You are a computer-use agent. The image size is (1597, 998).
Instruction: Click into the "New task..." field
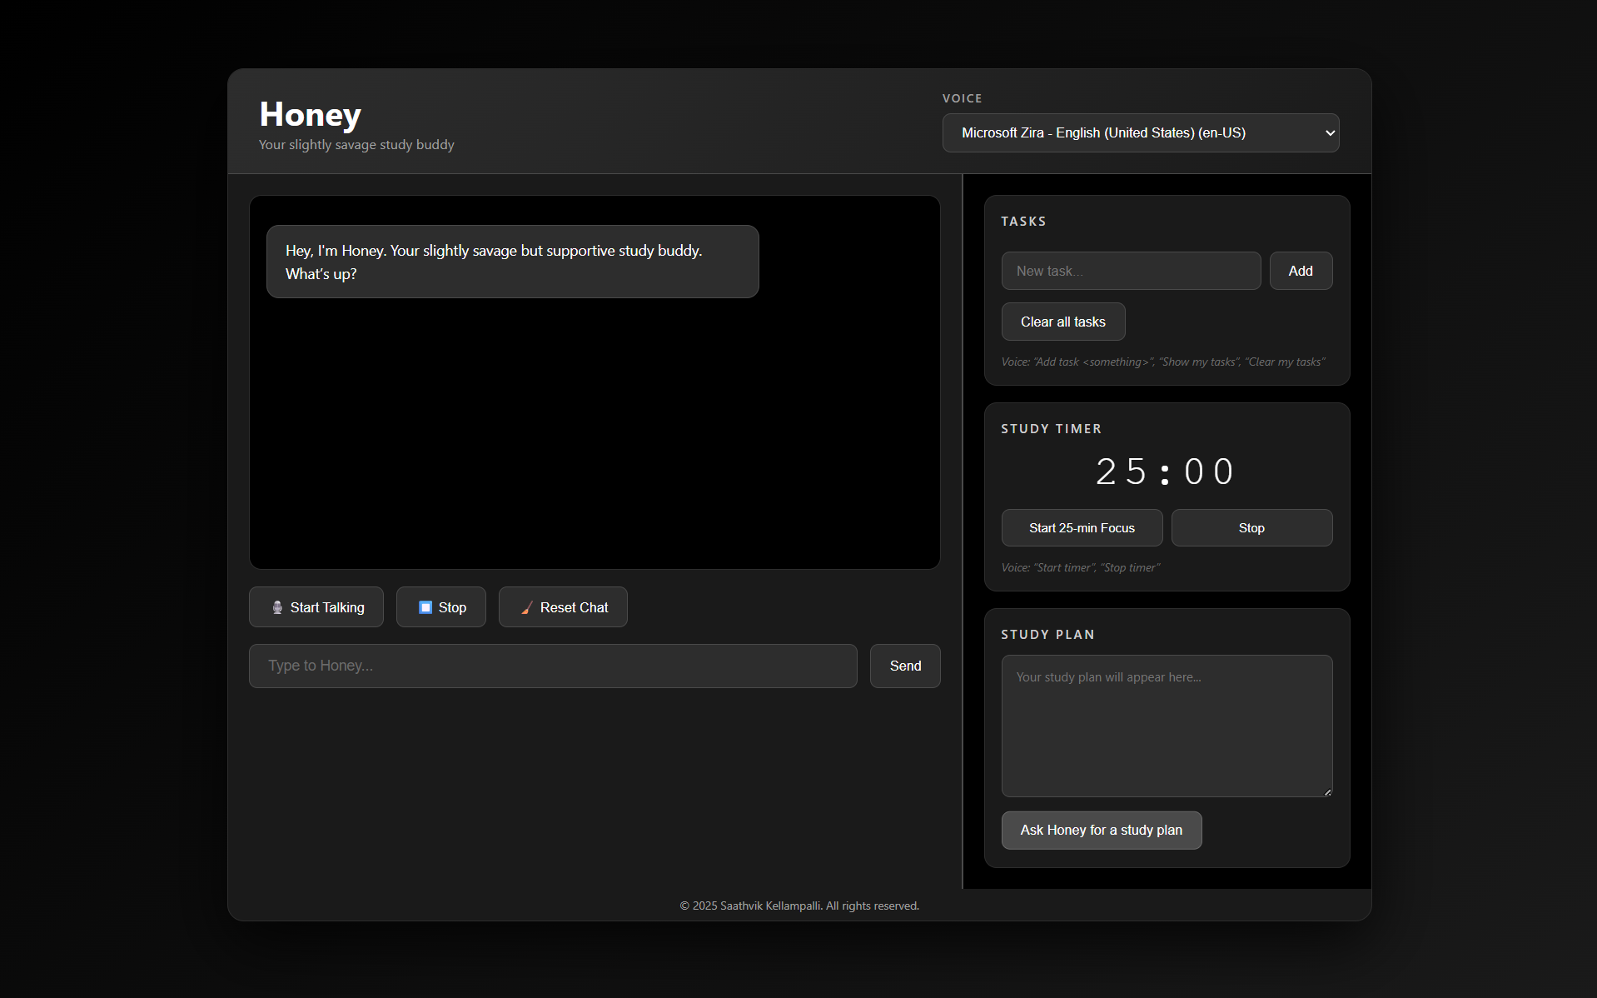(1130, 271)
